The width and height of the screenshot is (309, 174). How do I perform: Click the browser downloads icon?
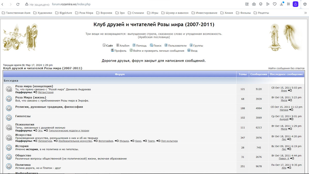[281, 4]
